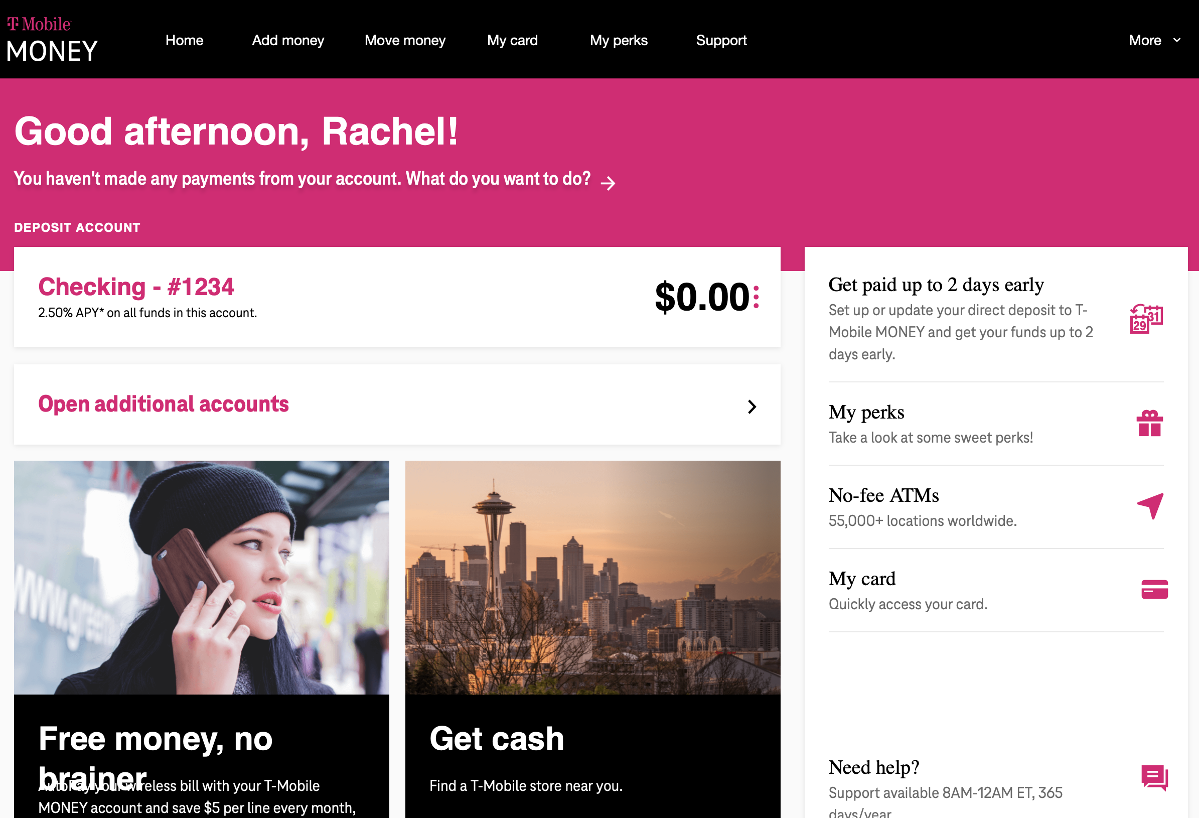Open 'Get paid up to 2 days early'
1199x818 pixels.
(937, 285)
